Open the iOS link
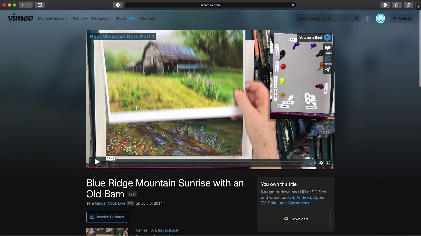 (x=291, y=197)
